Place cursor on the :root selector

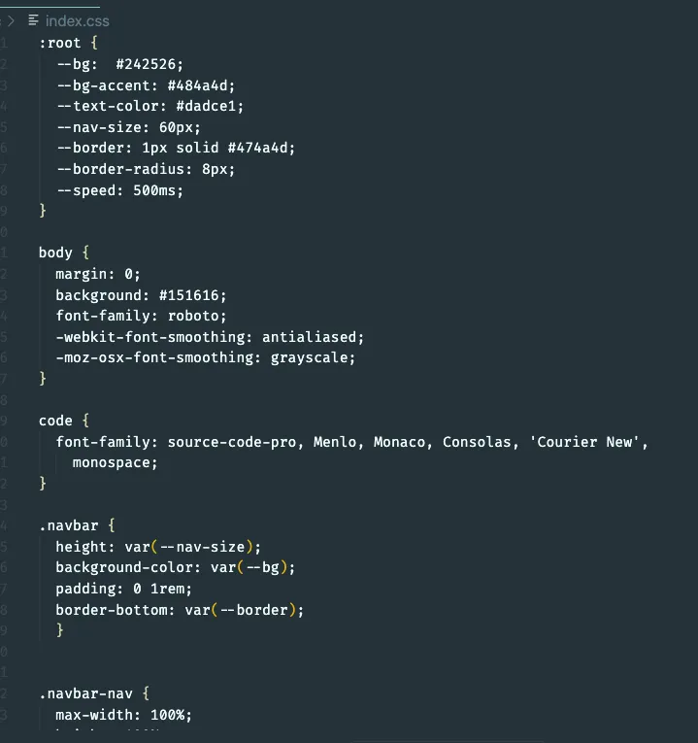click(59, 43)
